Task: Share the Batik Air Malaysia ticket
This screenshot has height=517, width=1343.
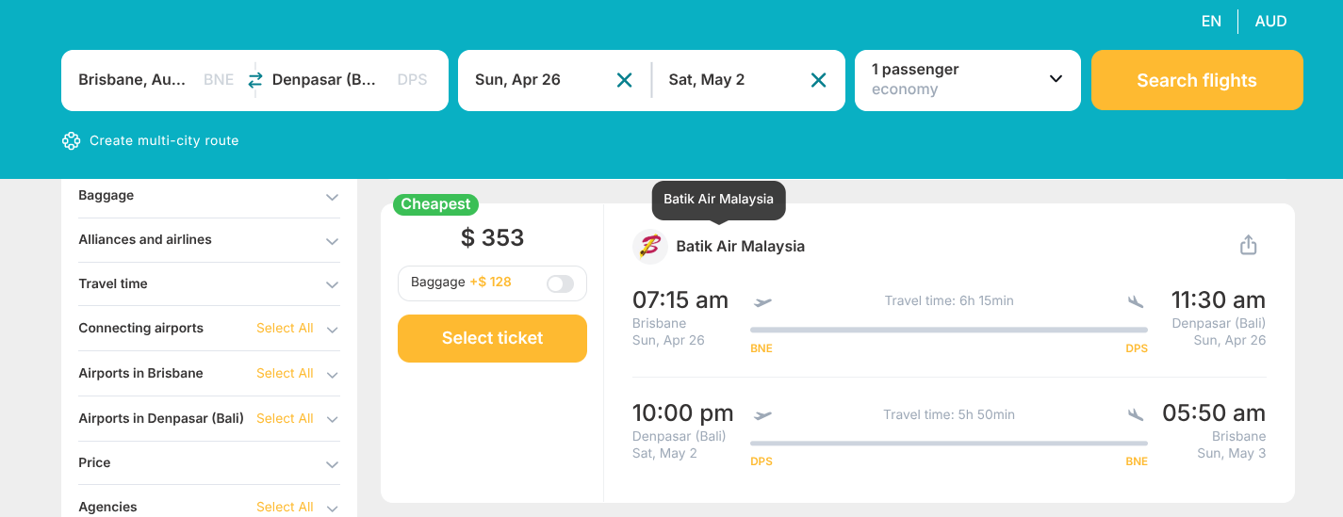Action: coord(1248,246)
